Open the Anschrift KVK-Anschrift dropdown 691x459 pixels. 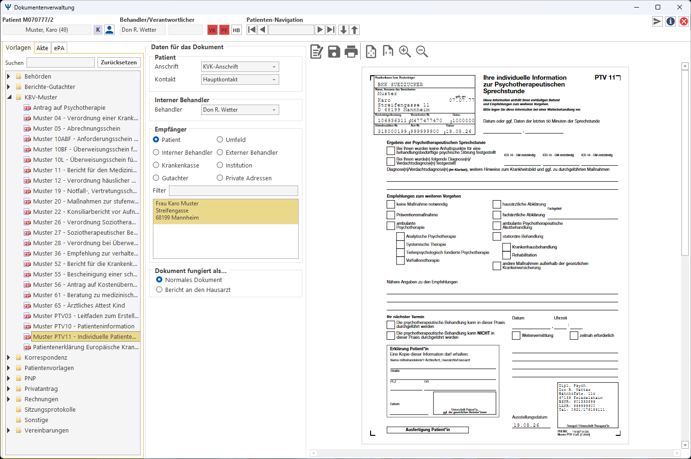240,67
